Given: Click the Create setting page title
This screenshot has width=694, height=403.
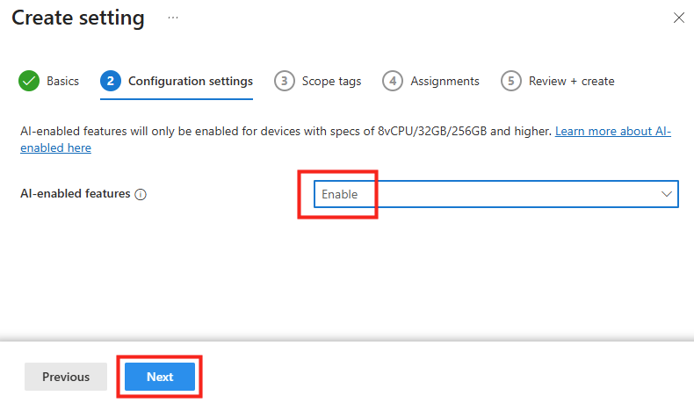Looking at the screenshot, I should [78, 18].
